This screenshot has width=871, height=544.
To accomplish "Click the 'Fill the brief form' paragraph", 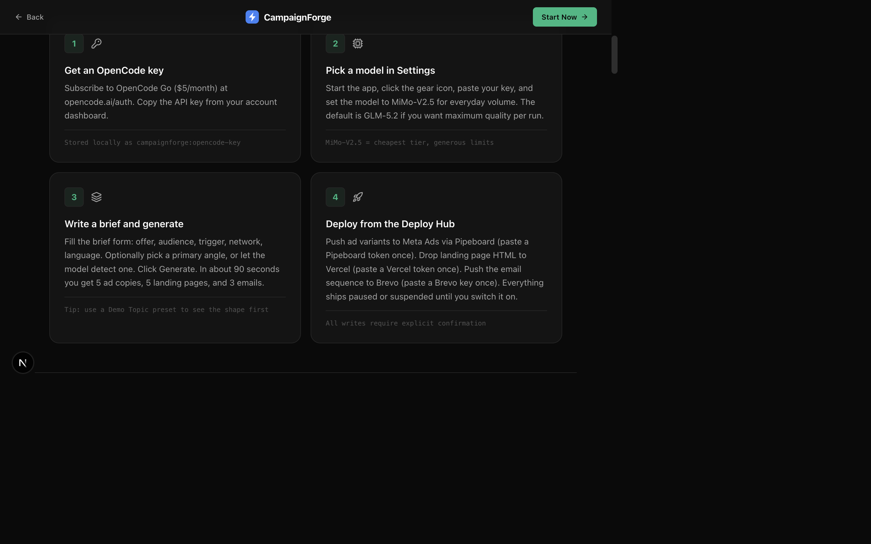I will pyautogui.click(x=172, y=262).
